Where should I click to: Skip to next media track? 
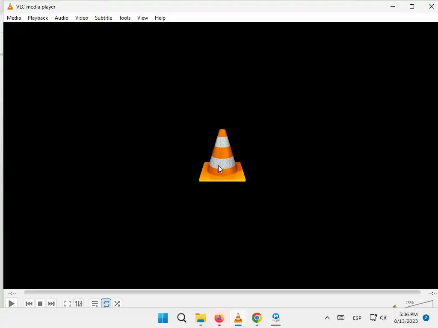click(x=51, y=304)
